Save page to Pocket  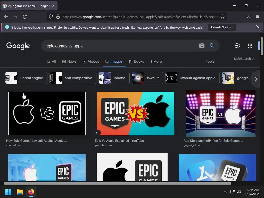coord(249,16)
